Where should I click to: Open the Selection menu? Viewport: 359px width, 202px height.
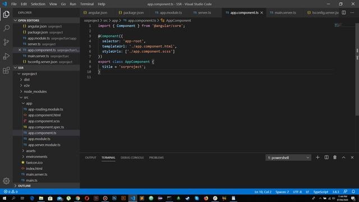tap(38, 4)
